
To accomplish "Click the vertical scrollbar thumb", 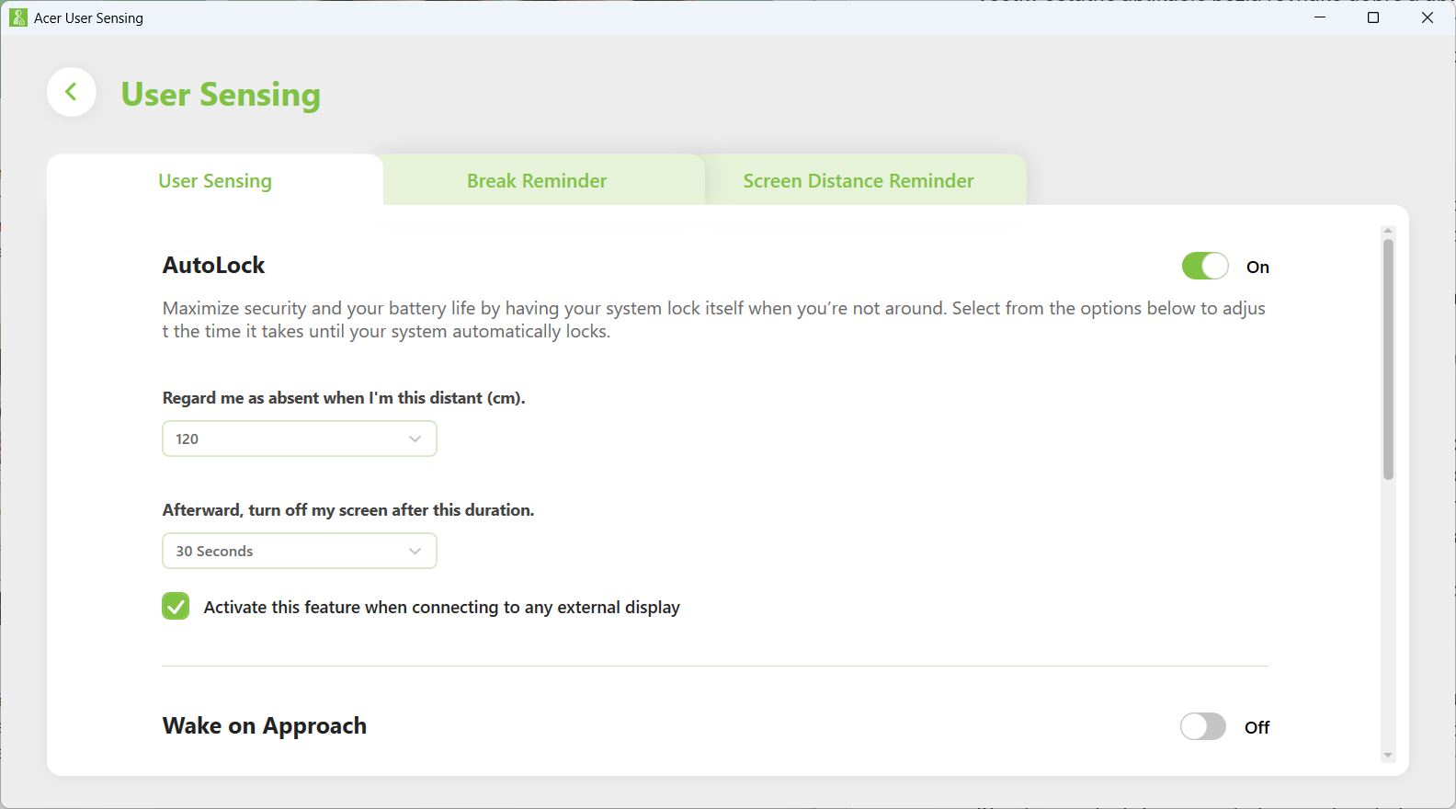I will pos(1388,359).
